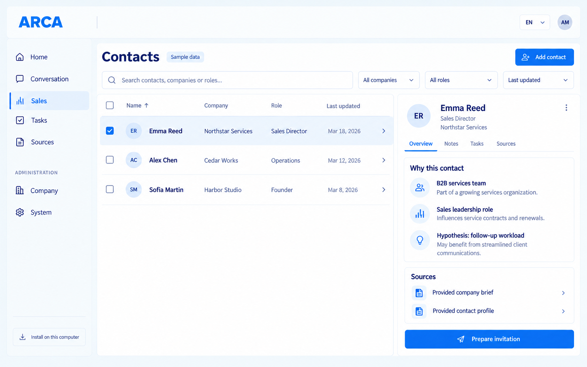This screenshot has width=587, height=367.
Task: Open the All roles filter dropdown
Action: click(x=461, y=80)
